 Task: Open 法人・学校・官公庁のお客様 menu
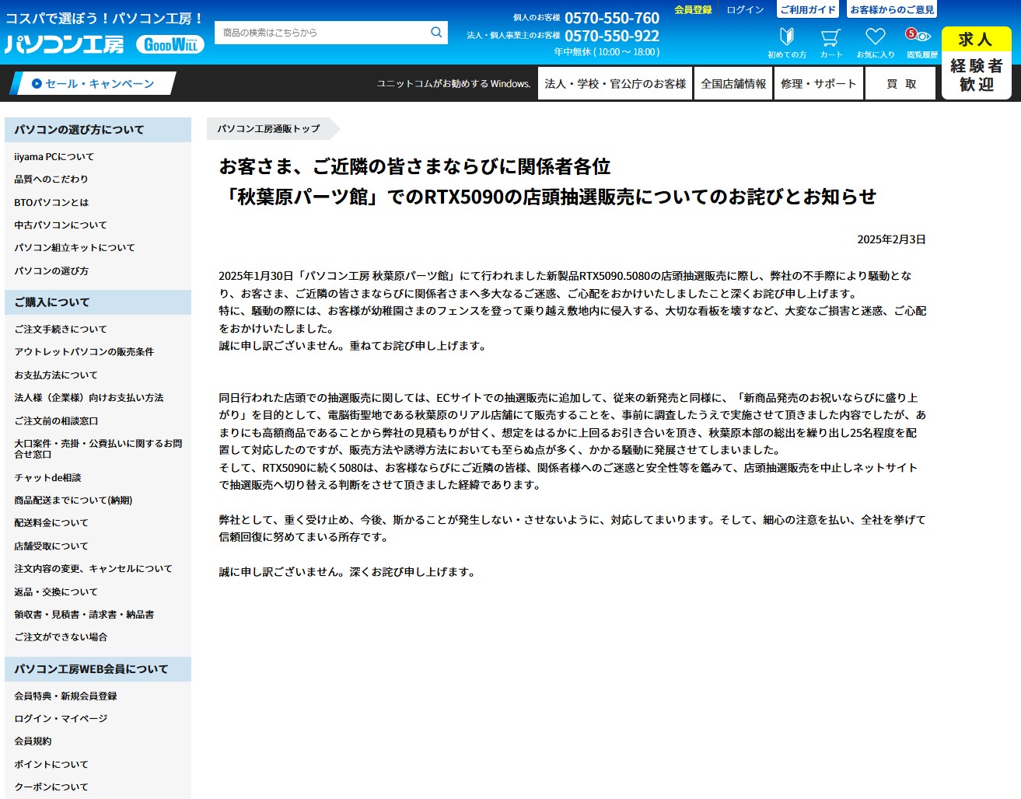pos(615,84)
